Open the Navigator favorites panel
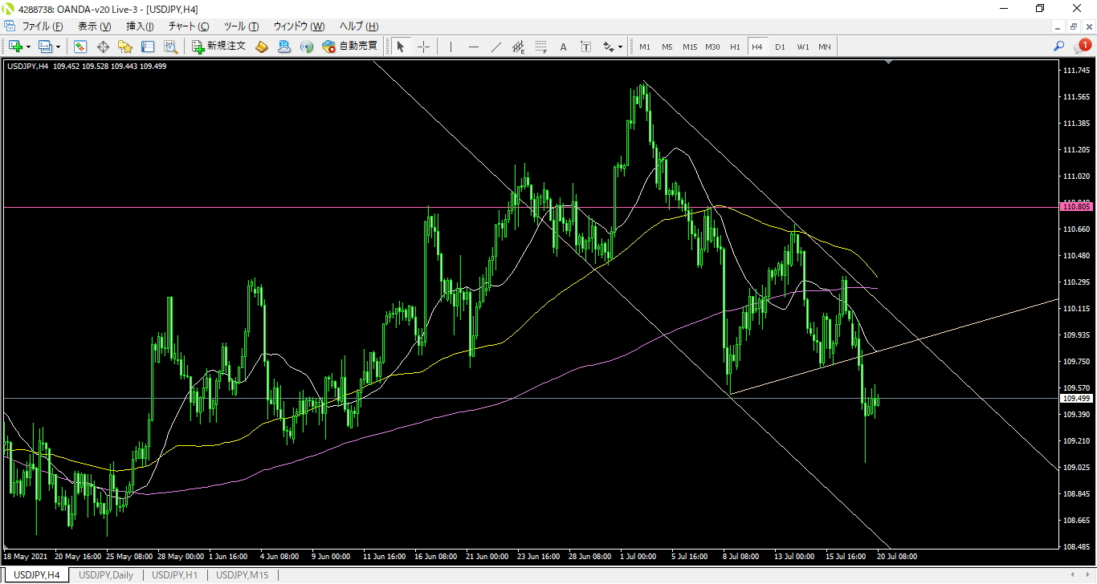1097x584 pixels. [x=125, y=47]
